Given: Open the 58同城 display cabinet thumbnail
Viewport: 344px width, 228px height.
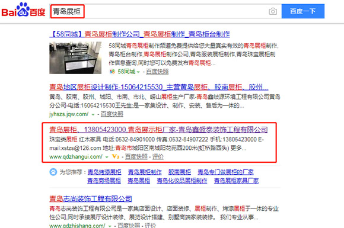Looking at the screenshot, I should pyautogui.click(x=75, y=57).
